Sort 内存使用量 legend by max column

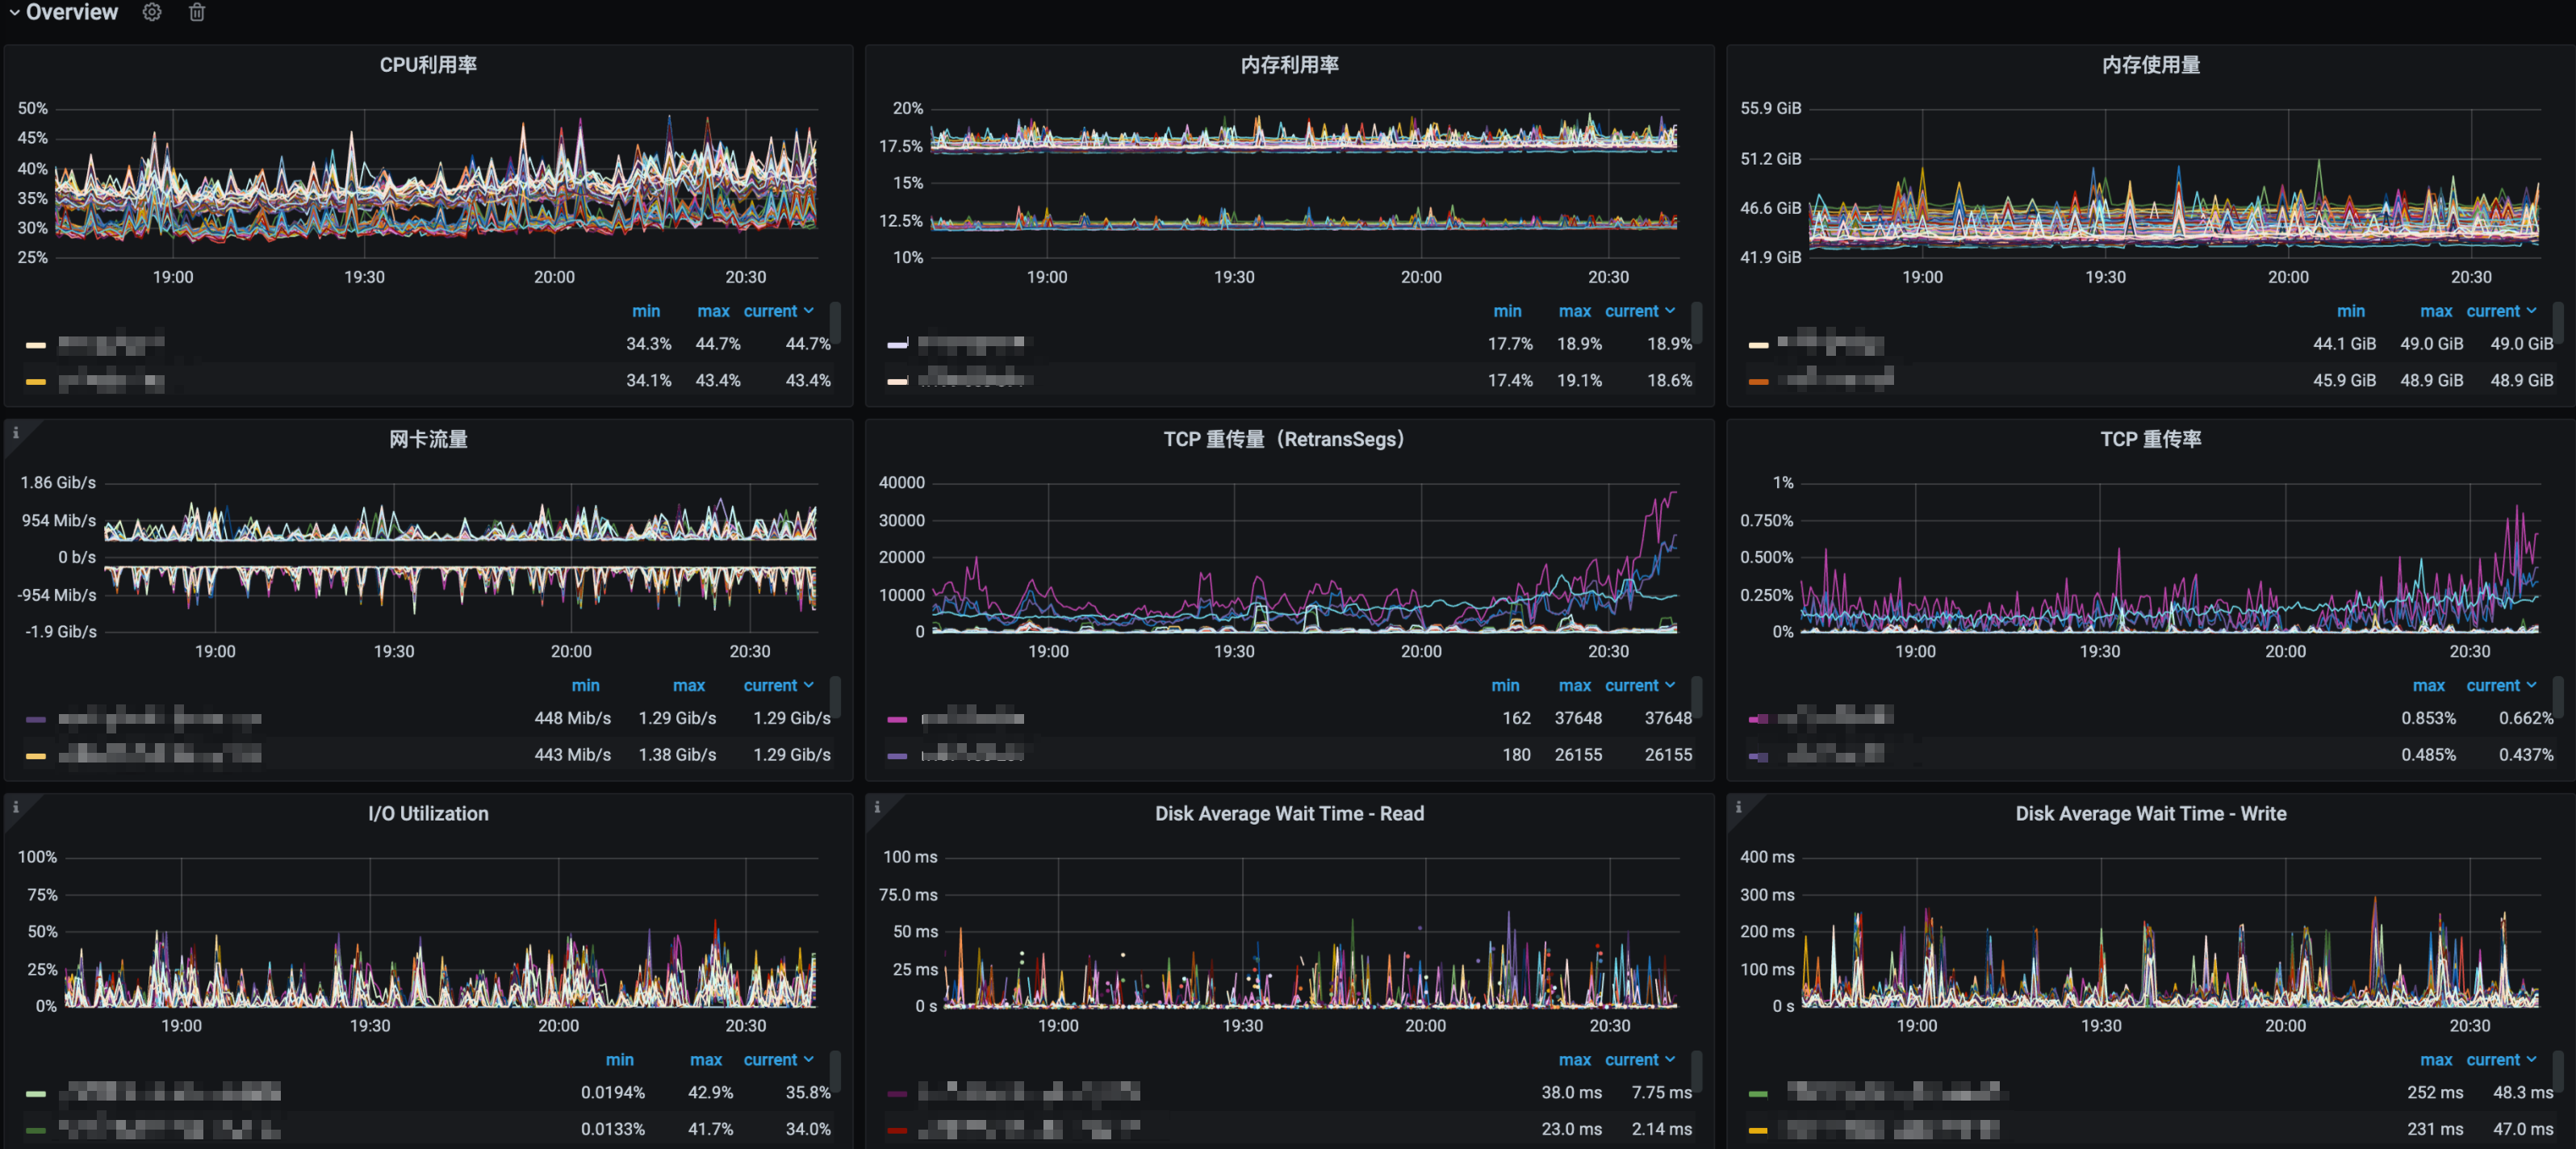coord(2436,311)
